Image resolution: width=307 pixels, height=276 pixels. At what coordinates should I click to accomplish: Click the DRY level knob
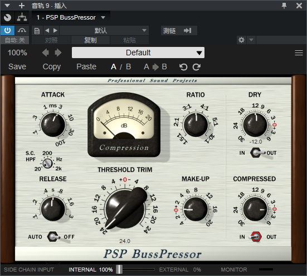(x=255, y=125)
